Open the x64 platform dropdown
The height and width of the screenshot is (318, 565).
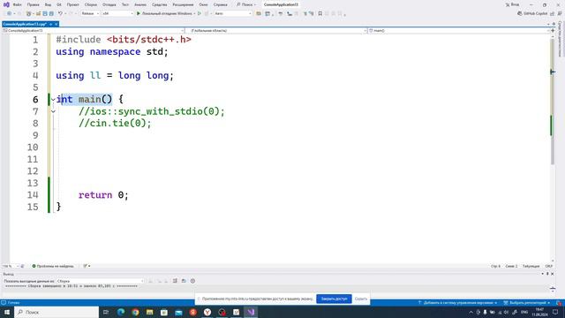117,14
